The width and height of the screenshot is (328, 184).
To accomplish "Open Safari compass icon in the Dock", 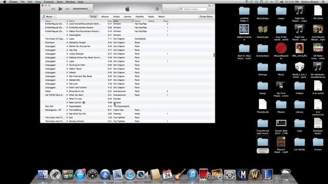I will (x=130, y=174).
